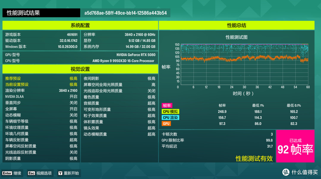Viewport: 321px width, 179px height.
Task: Click the 全屏幕 开启 row
Action: click(x=41, y=109)
